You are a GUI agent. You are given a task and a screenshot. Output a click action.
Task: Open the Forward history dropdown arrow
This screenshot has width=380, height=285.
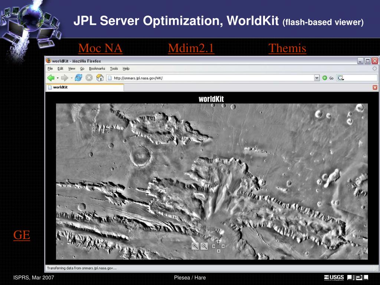point(72,78)
